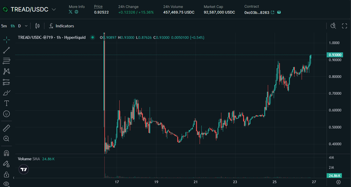Select the ruler measure tool
351x187 pixels.
[7, 128]
